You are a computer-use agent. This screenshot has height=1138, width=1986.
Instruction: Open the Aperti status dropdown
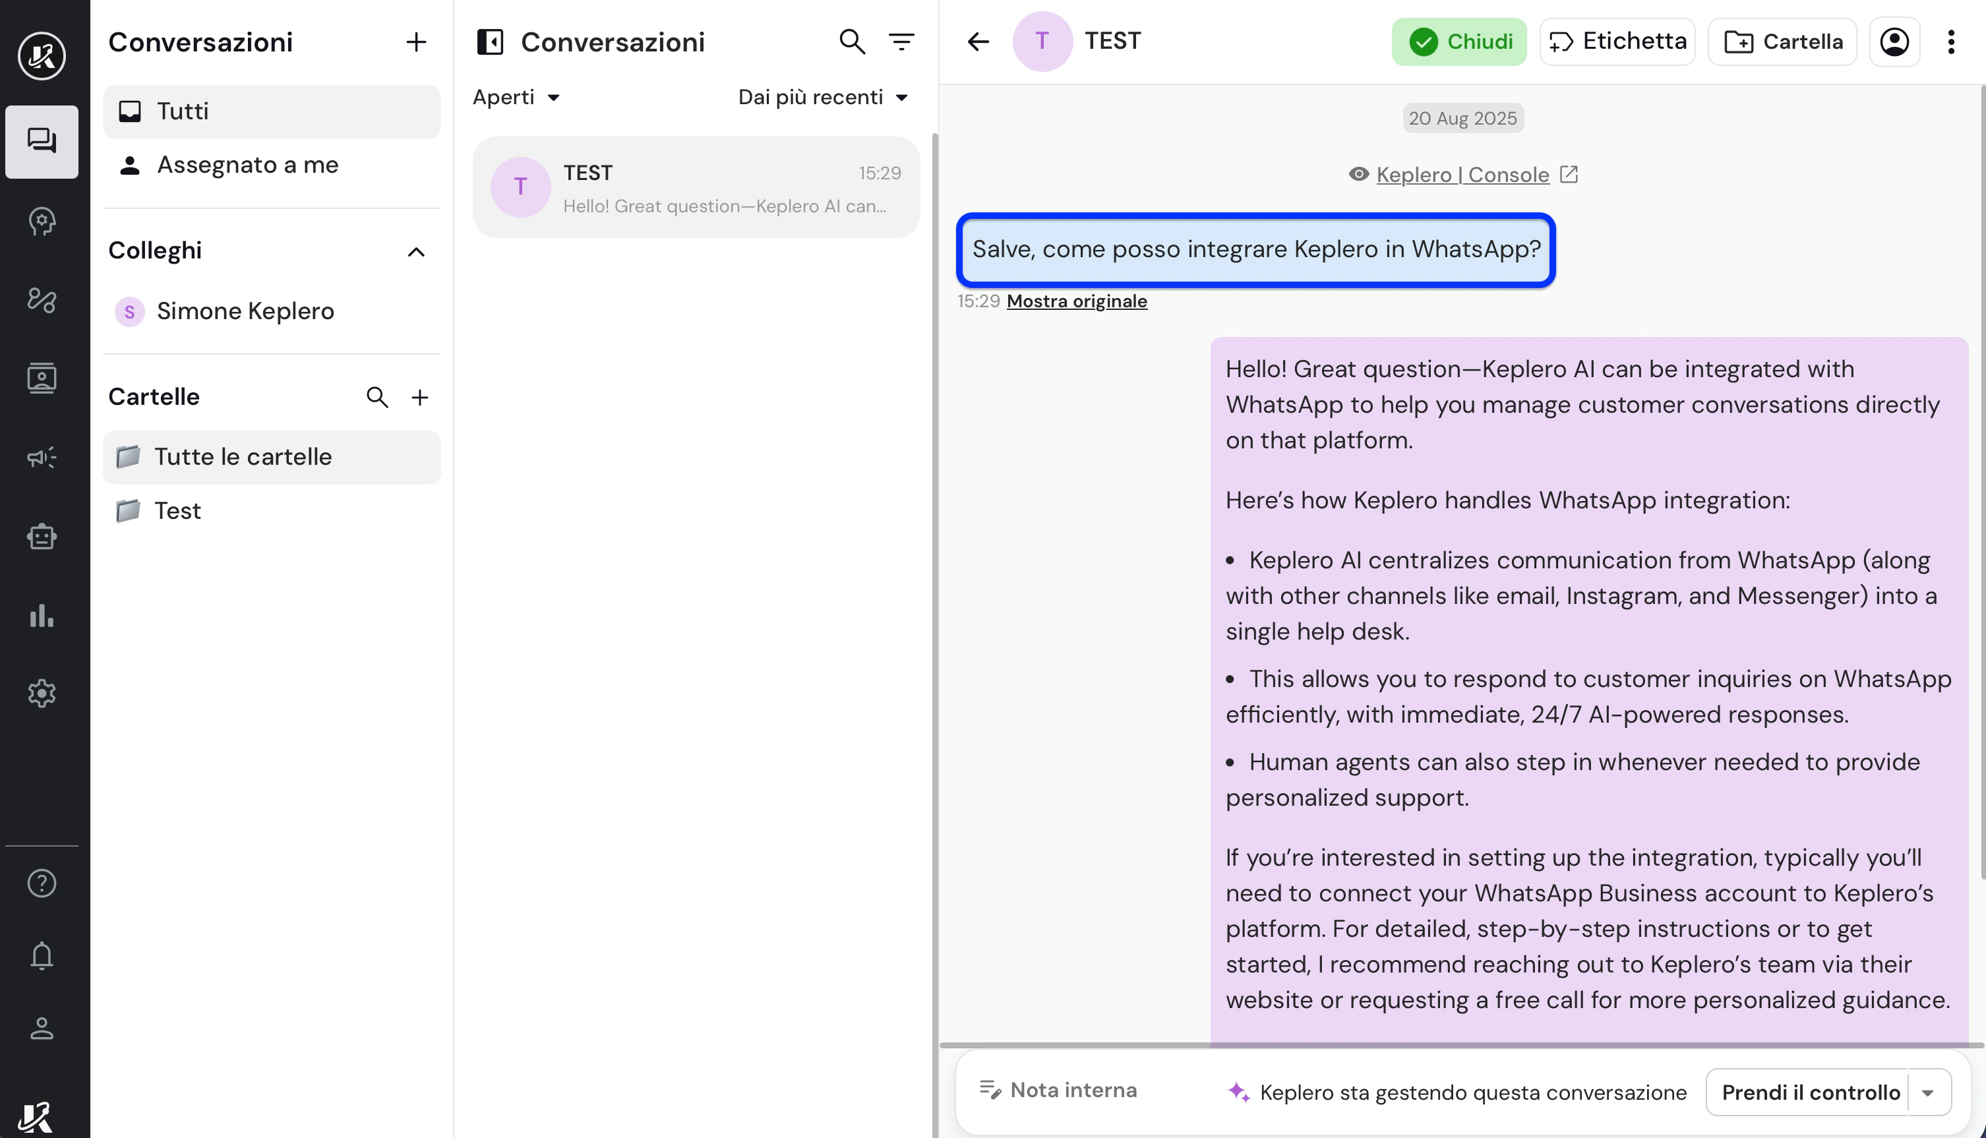(517, 98)
